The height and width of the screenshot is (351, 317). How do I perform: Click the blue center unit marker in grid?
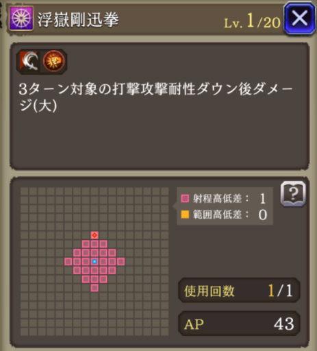tap(94, 261)
